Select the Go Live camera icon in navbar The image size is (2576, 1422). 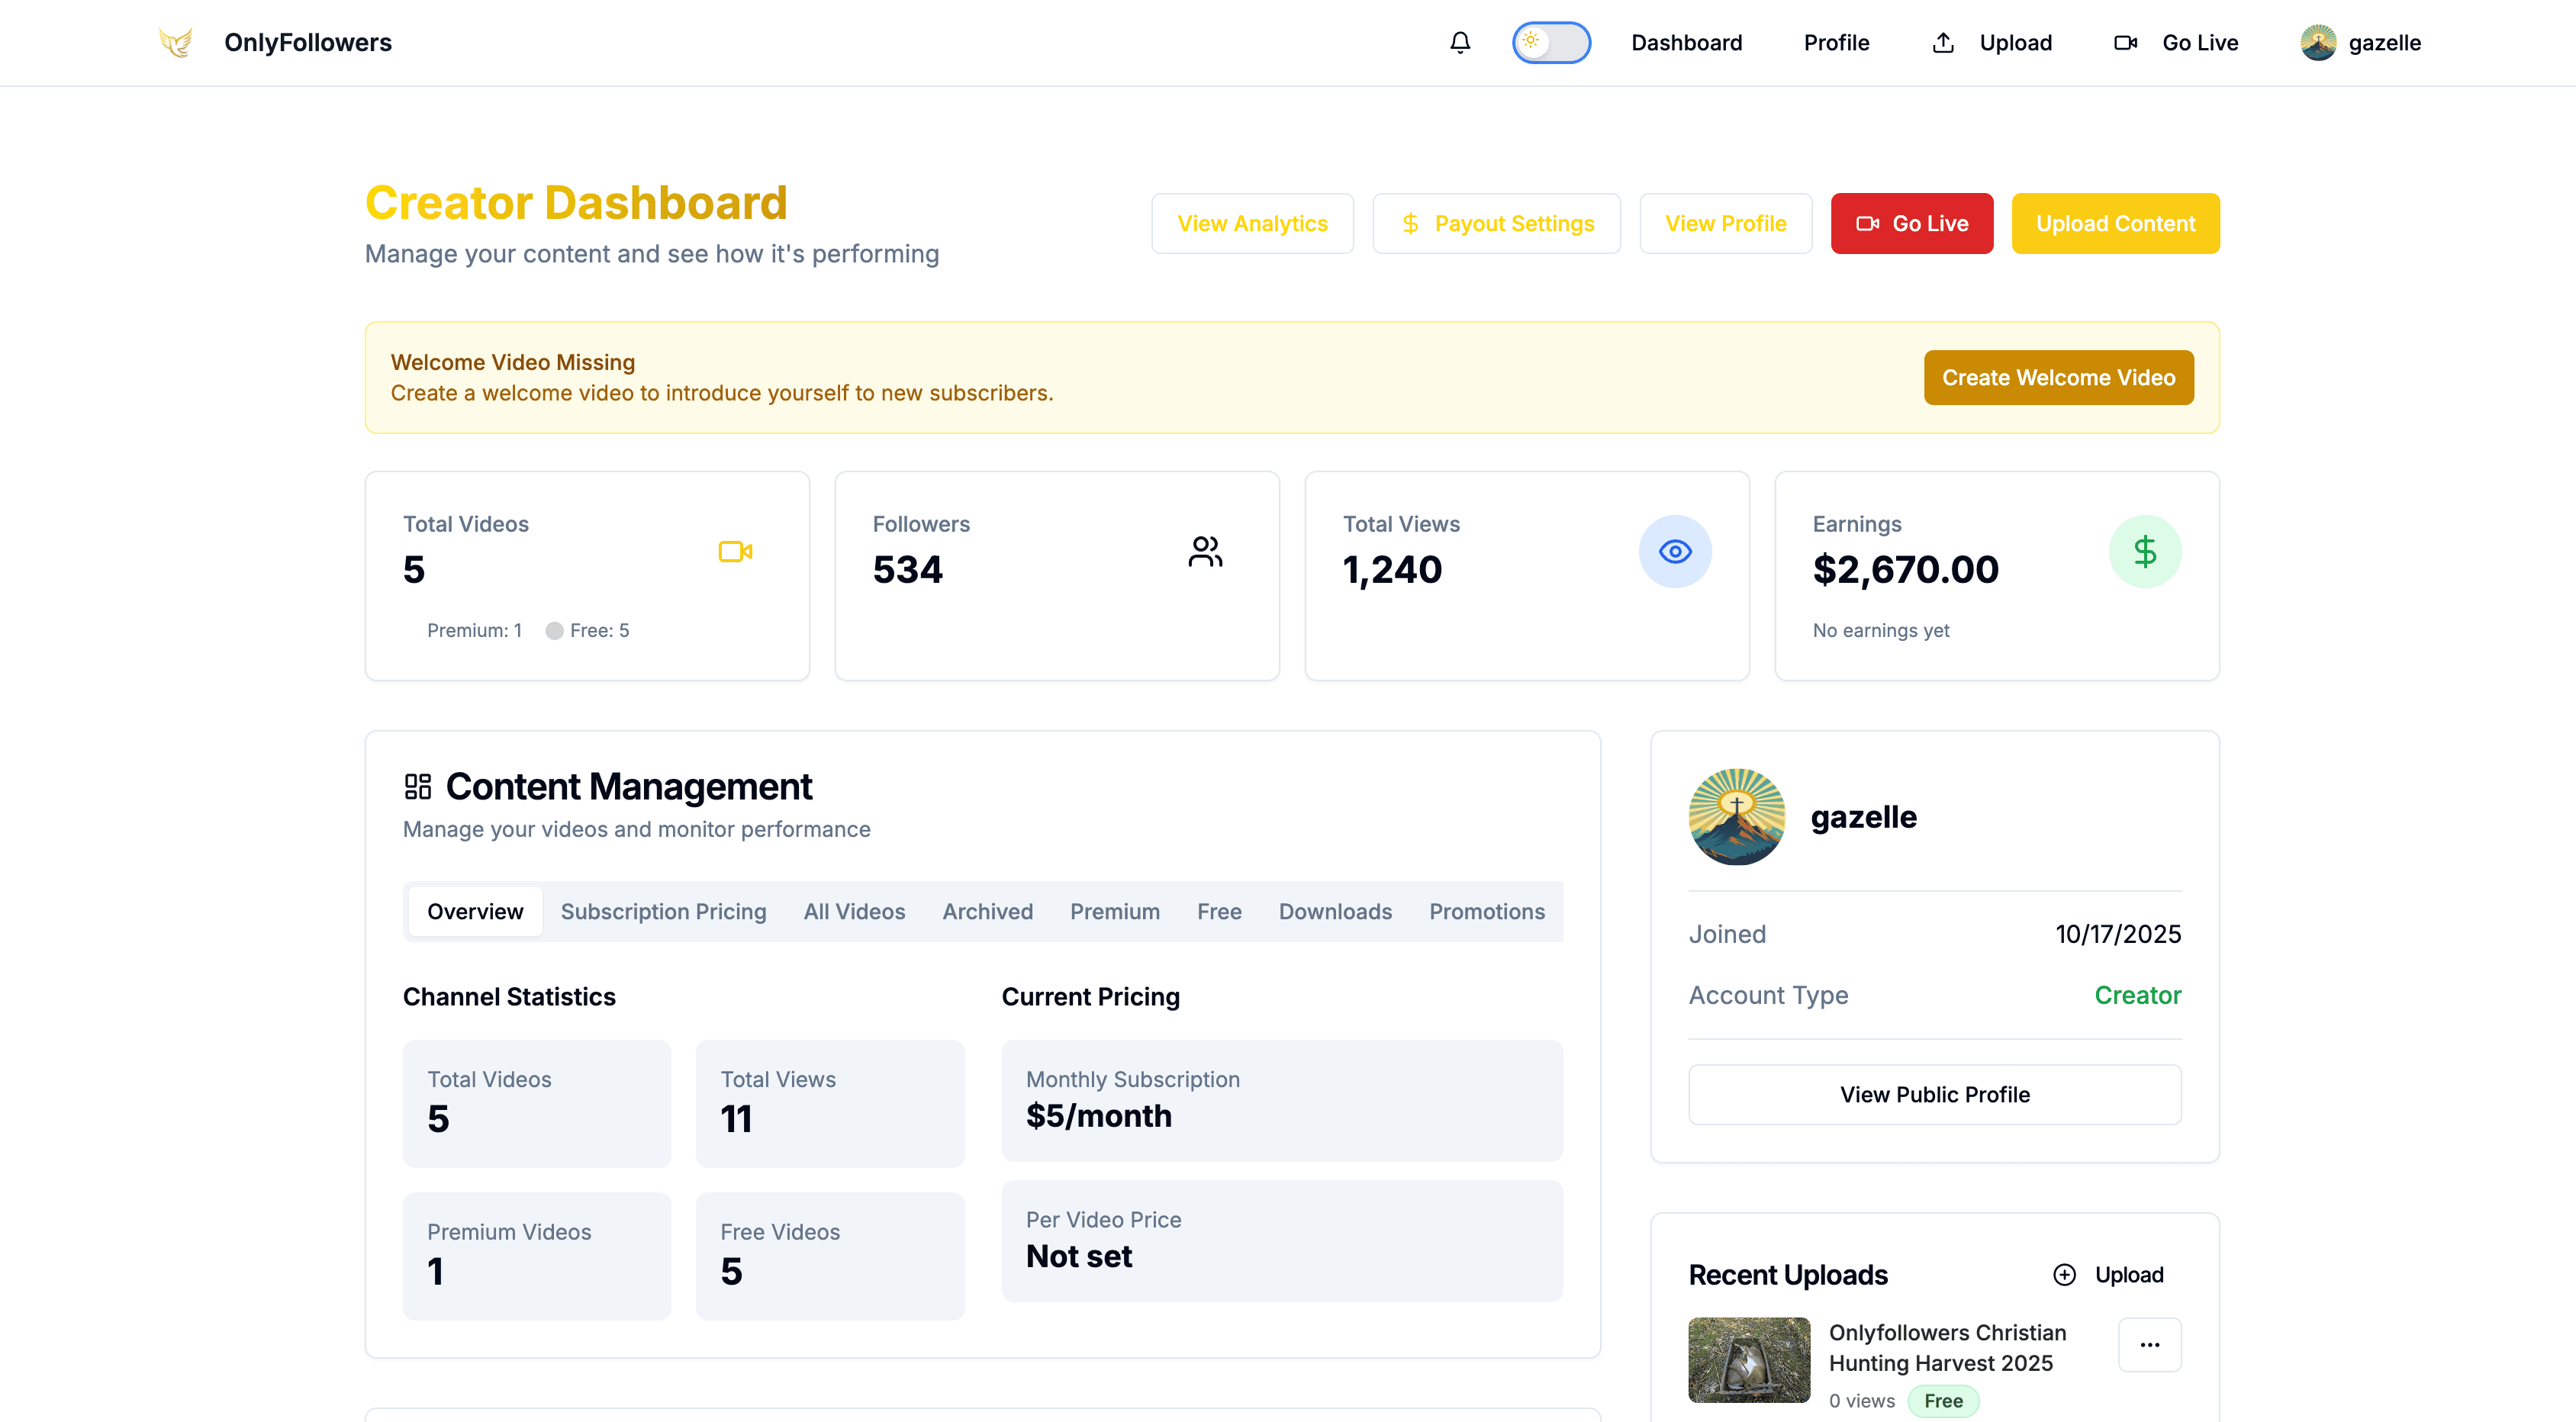[x=2125, y=42]
